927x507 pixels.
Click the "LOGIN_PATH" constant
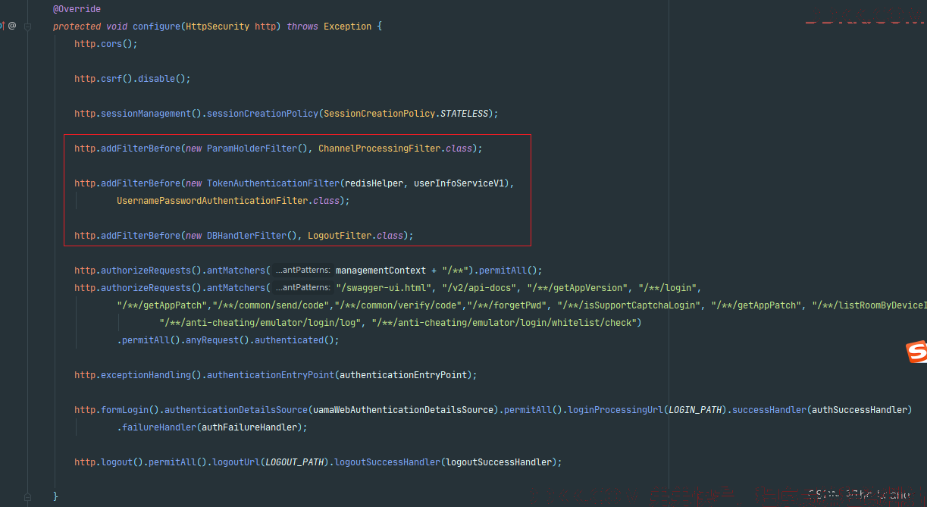click(x=694, y=410)
